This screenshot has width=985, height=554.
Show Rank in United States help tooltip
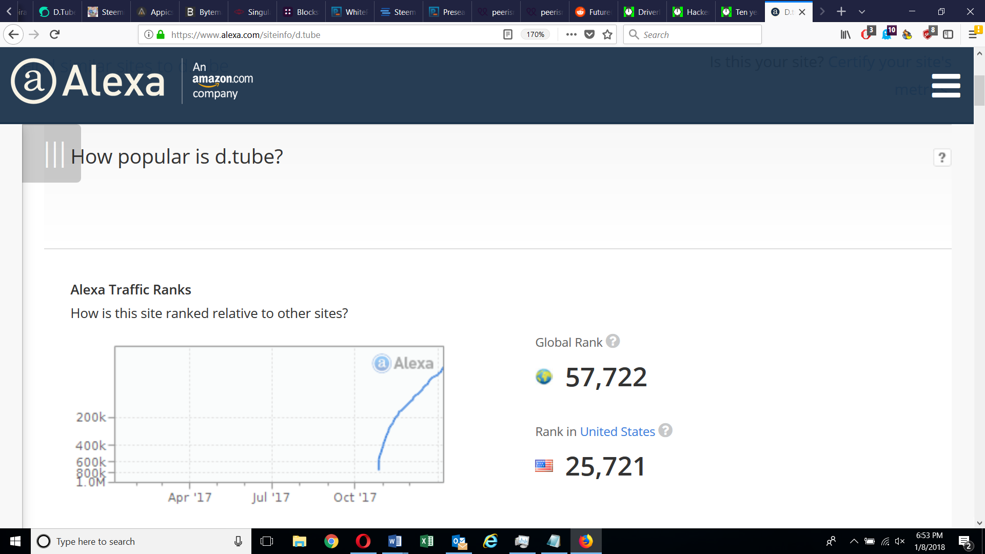[665, 430]
